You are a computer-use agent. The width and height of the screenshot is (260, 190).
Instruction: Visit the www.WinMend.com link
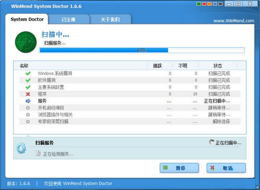click(234, 21)
